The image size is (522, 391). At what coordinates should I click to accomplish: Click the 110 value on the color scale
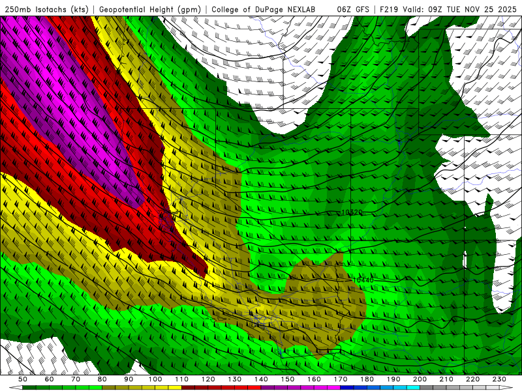pos(182,379)
